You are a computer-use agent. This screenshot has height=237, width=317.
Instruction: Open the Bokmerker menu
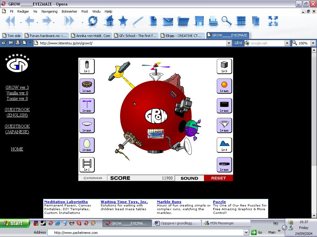pos(69,11)
